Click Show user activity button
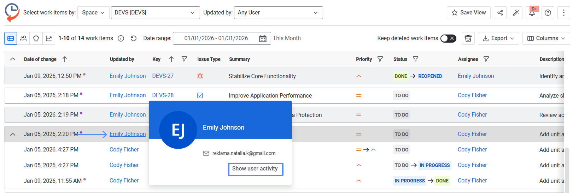Screen dimensions: 573x193 [x=255, y=169]
